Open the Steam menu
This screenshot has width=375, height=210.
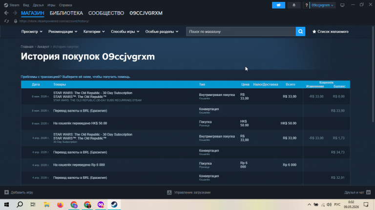(x=14, y=5)
